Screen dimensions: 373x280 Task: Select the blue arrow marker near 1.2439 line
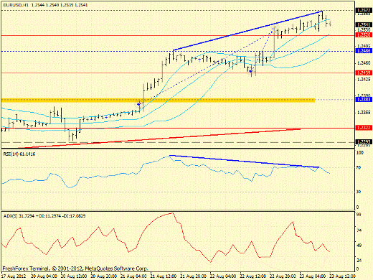click(x=250, y=71)
